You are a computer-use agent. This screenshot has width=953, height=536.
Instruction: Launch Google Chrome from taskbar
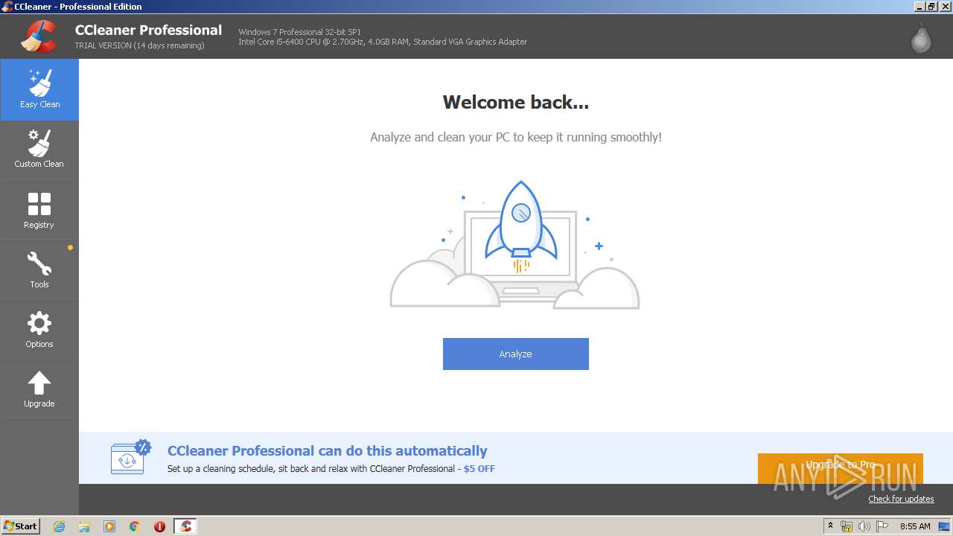click(135, 526)
